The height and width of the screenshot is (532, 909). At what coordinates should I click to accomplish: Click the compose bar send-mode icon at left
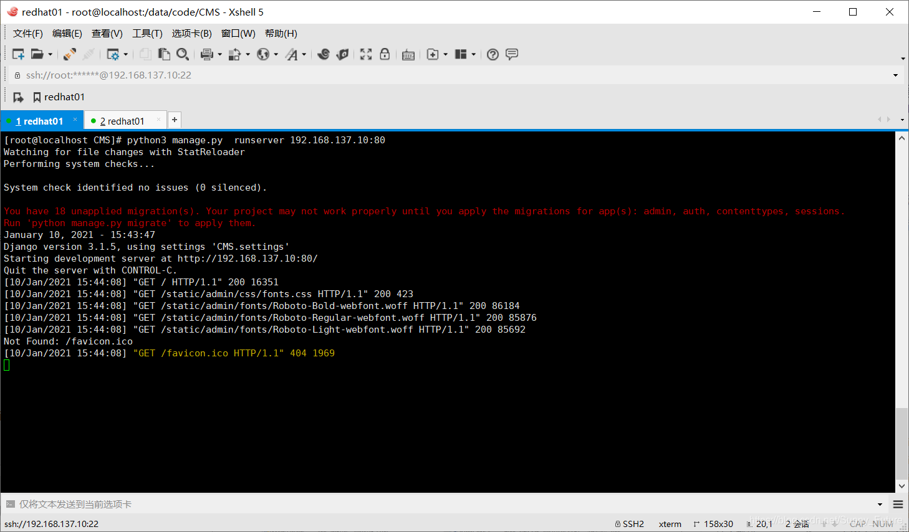tap(10, 505)
